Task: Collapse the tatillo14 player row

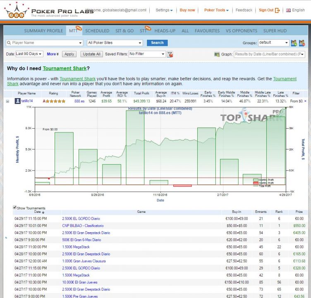Action: (8, 101)
